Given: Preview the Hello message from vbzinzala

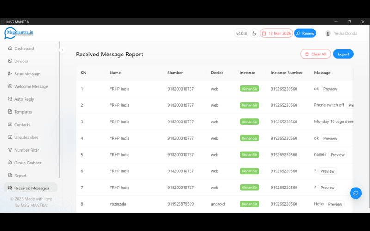Looking at the screenshot, I should tap(335, 204).
